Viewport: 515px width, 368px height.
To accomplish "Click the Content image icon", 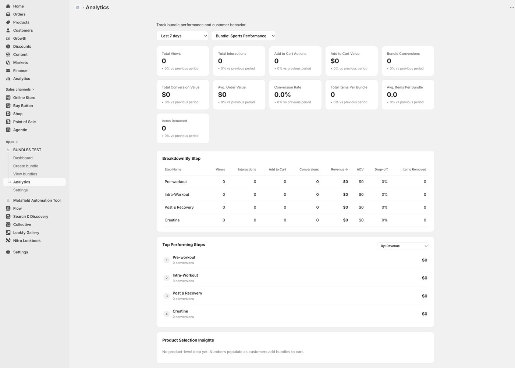I will [x=8, y=54].
